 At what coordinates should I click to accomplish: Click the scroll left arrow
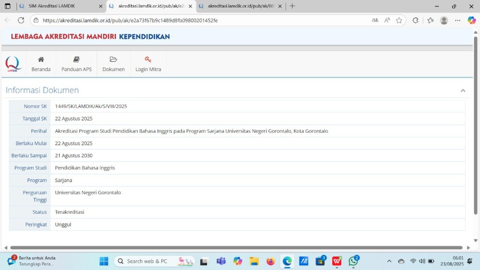pos(6,247)
